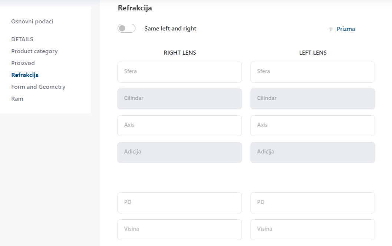Screen dimensions: 392x246
Task: Click the right lens Sfera field
Action: click(179, 72)
